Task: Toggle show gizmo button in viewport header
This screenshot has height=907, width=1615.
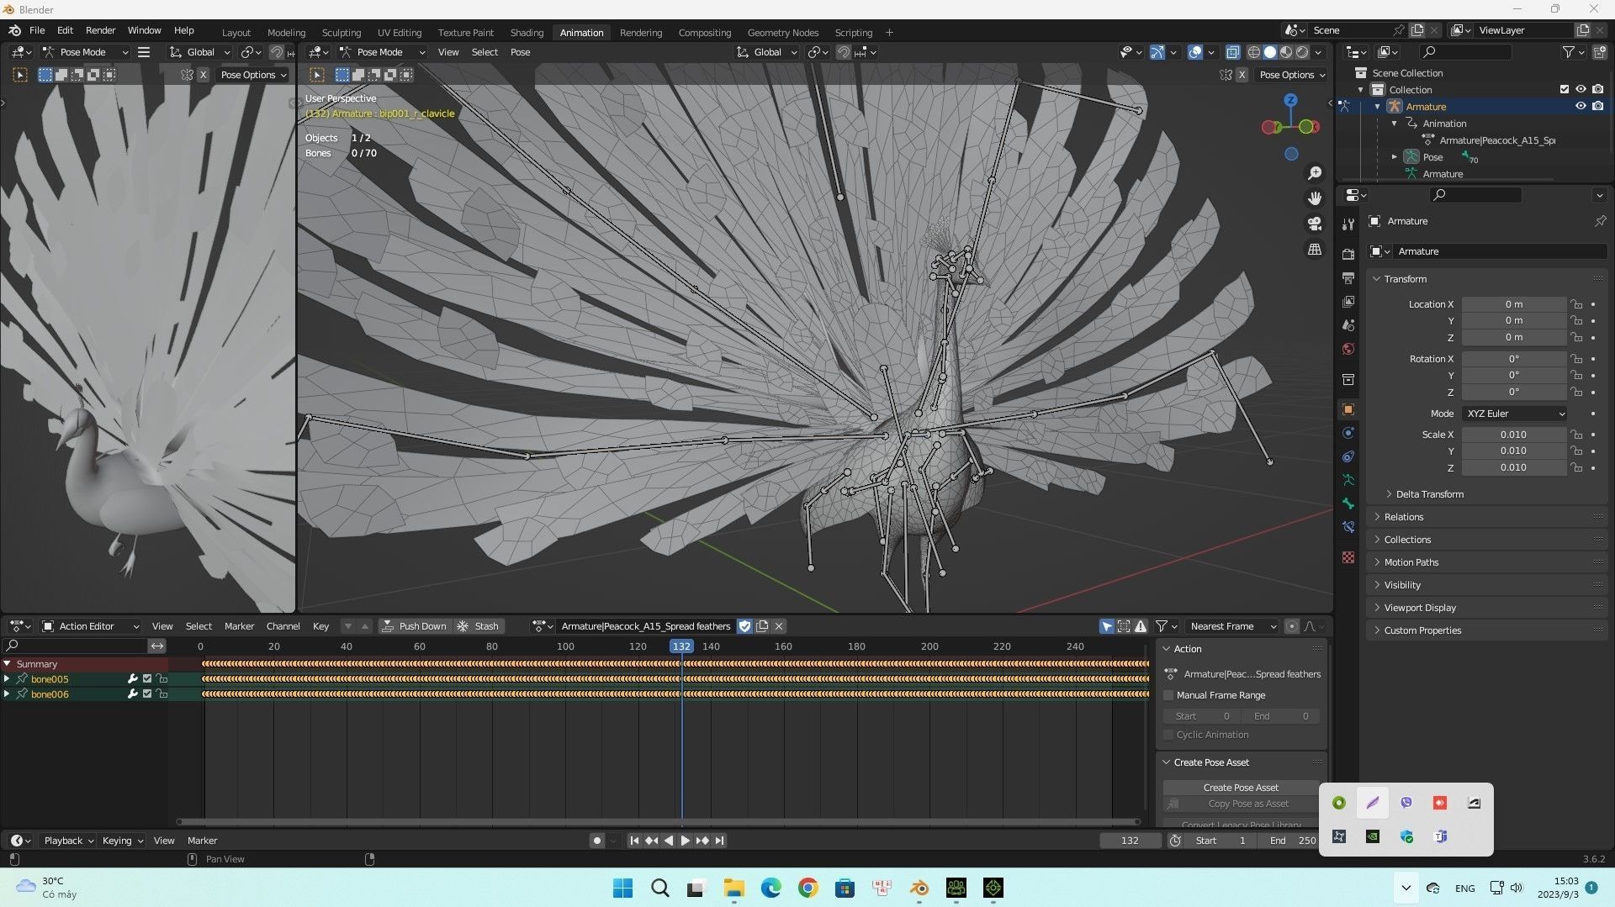Action: click(1157, 52)
